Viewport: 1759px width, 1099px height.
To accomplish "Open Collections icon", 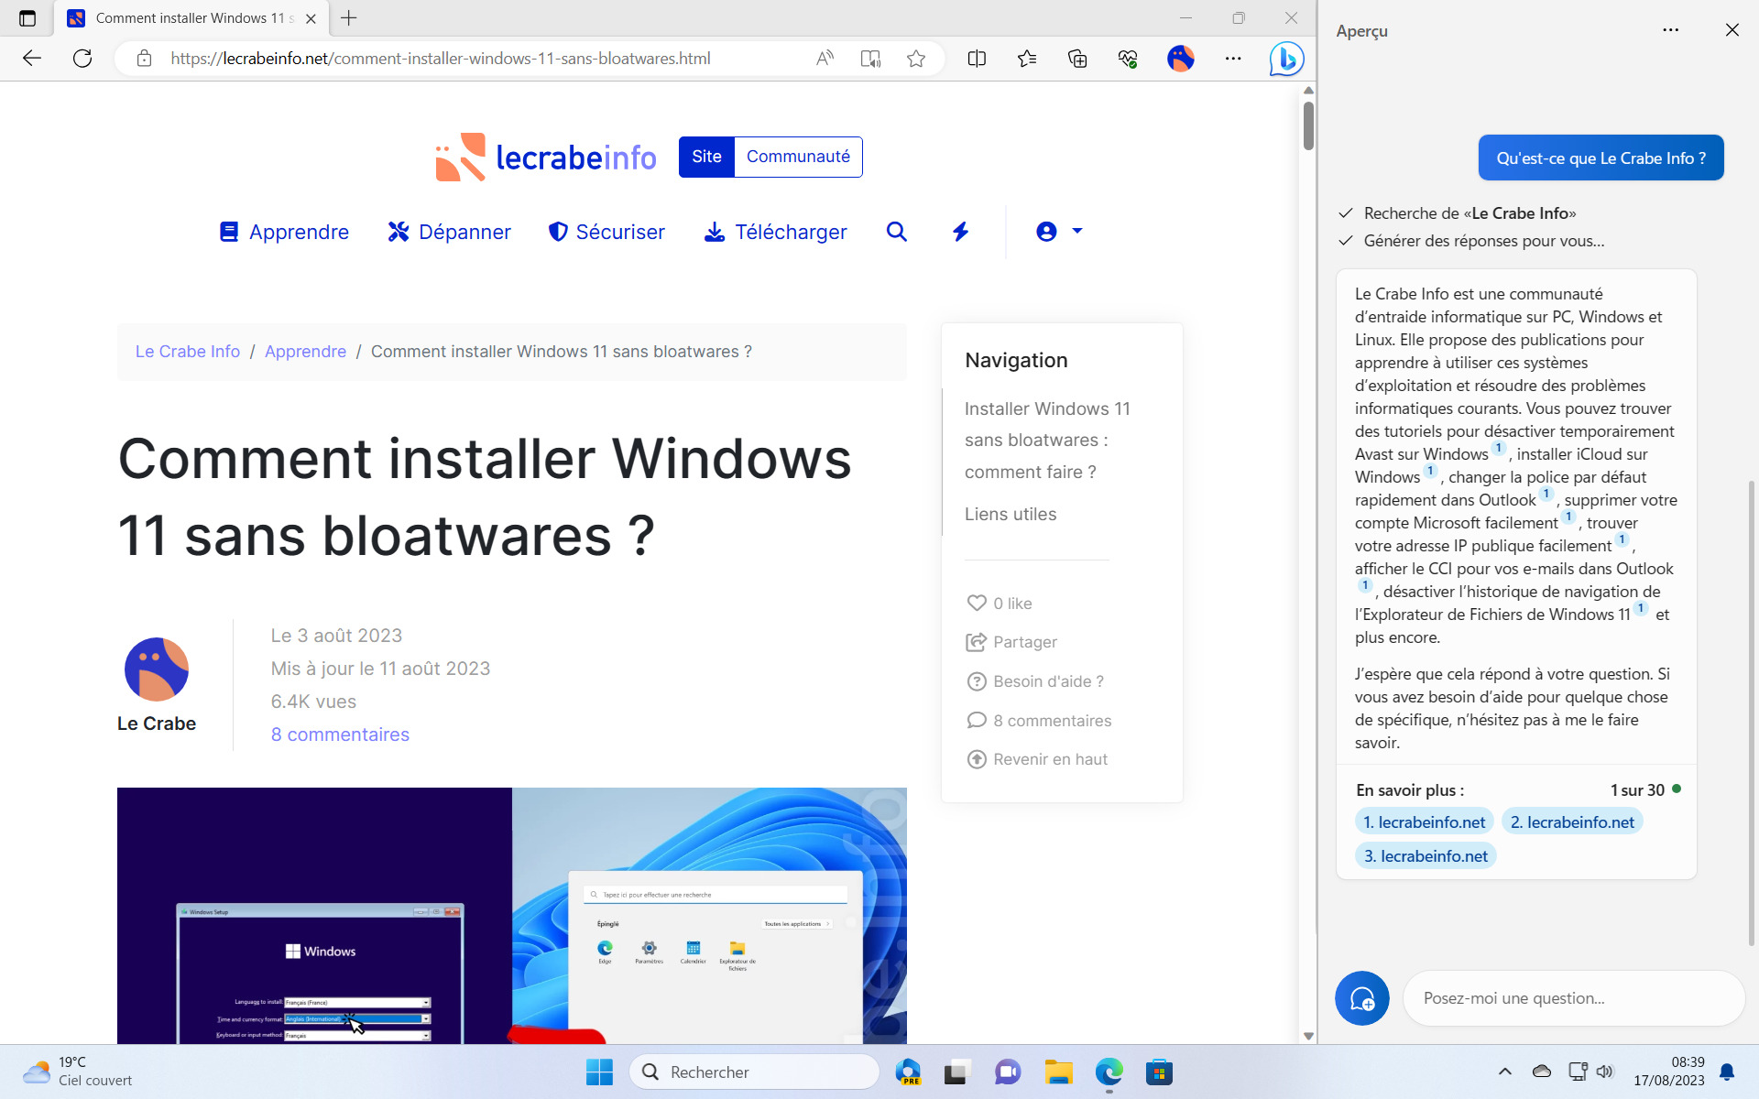I will [1077, 59].
